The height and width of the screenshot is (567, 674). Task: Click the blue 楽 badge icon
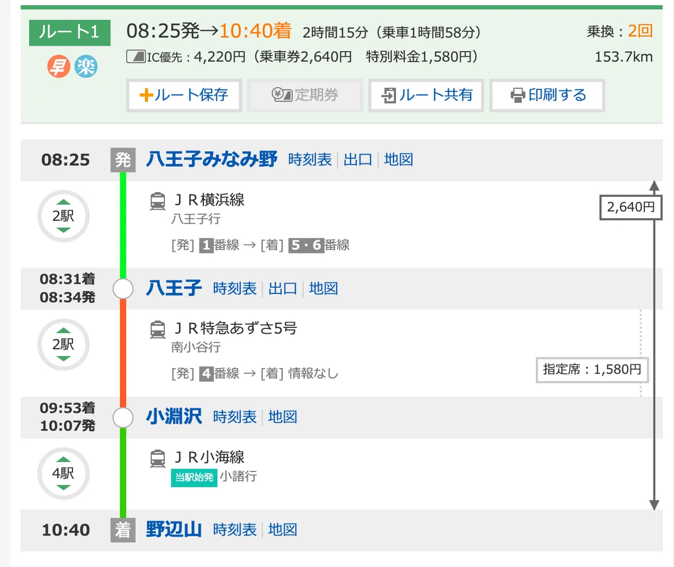pos(86,67)
